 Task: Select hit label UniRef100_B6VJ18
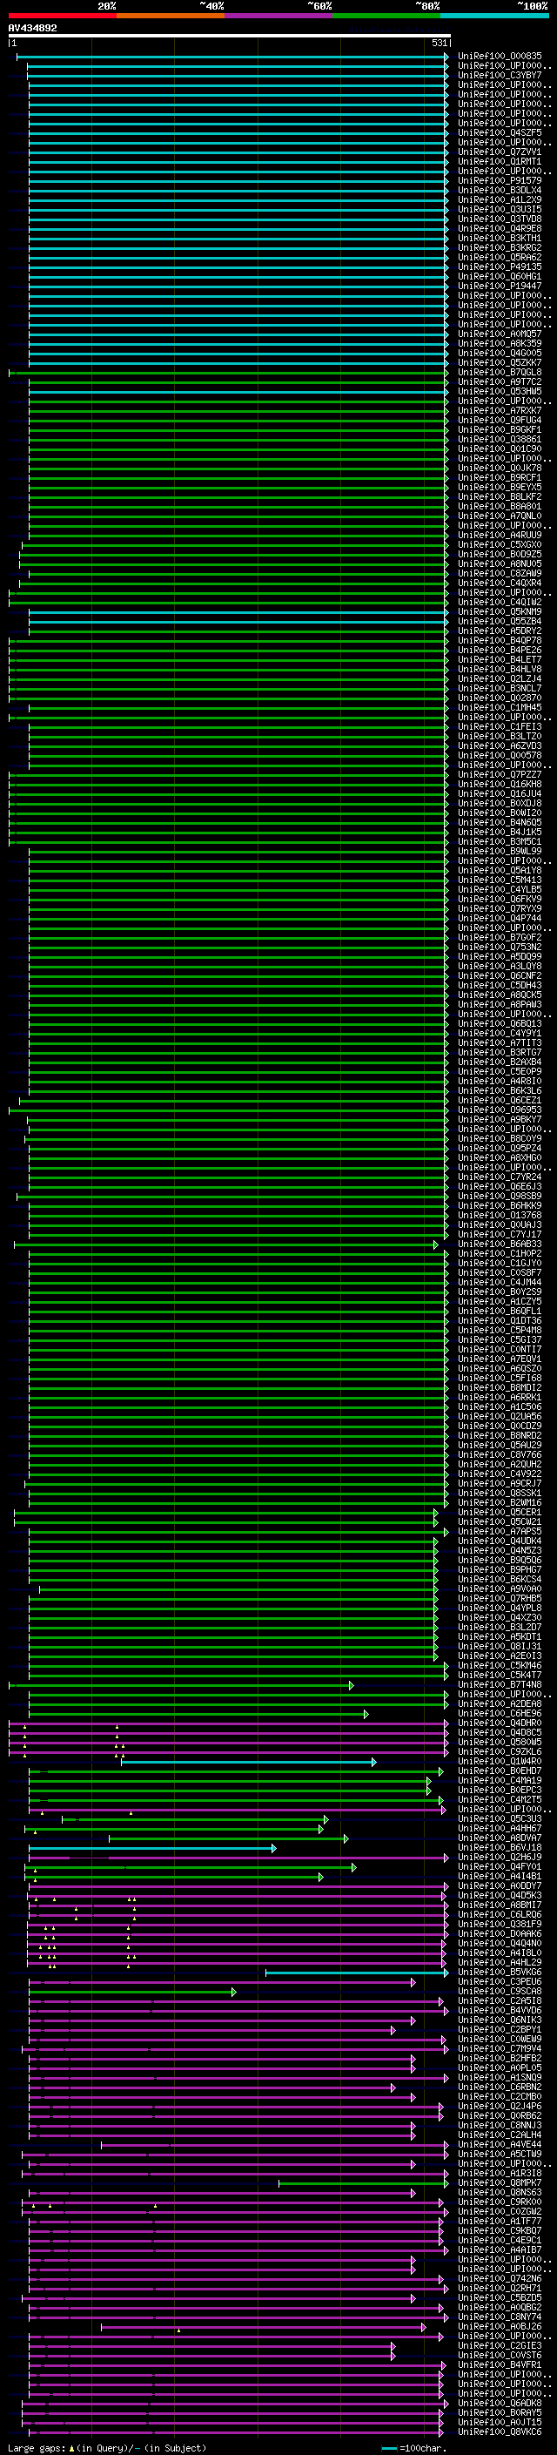coord(499,1848)
